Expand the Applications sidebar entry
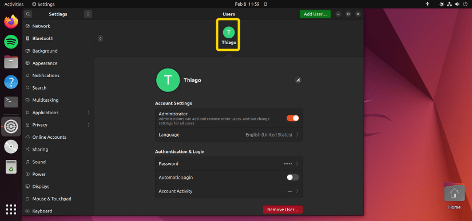This screenshot has width=472, height=221. 58,112
